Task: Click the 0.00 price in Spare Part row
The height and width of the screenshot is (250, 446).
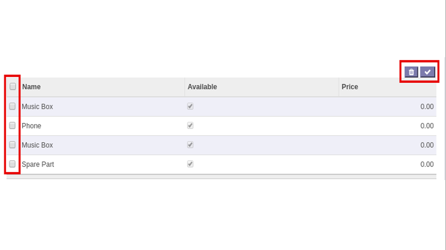Action: [x=427, y=164]
